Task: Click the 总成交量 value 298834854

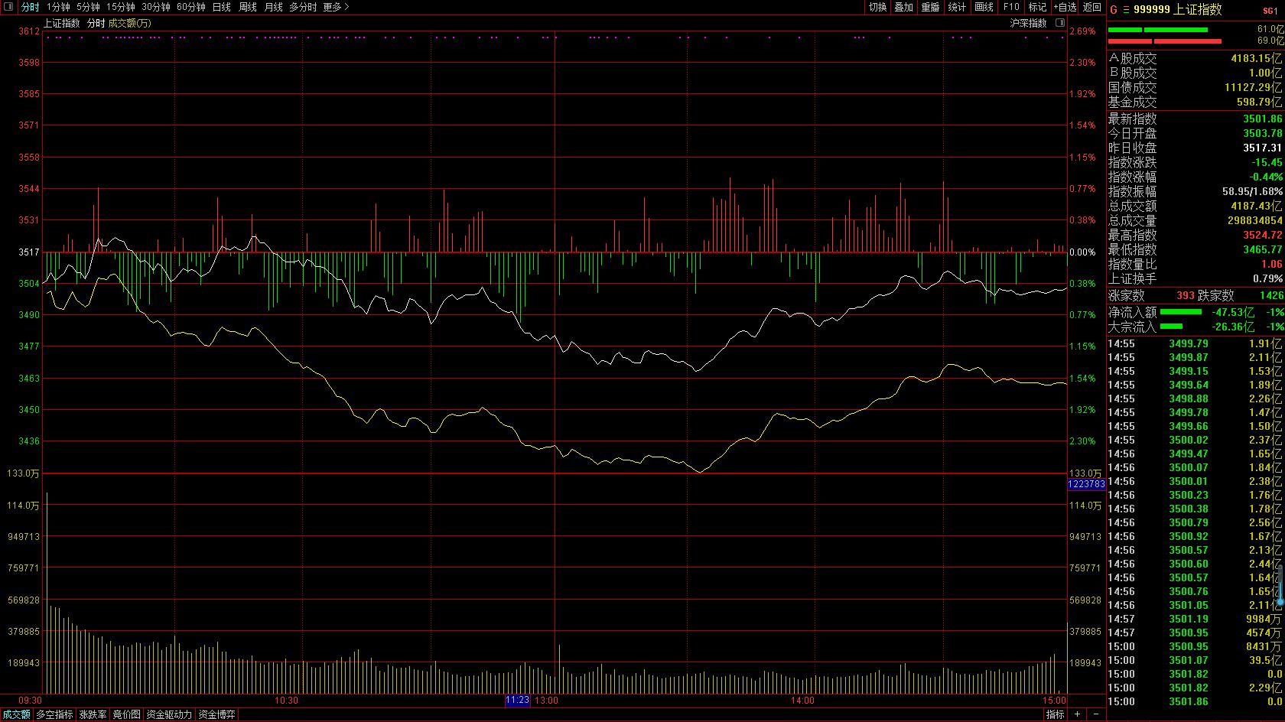Action: pos(1254,220)
